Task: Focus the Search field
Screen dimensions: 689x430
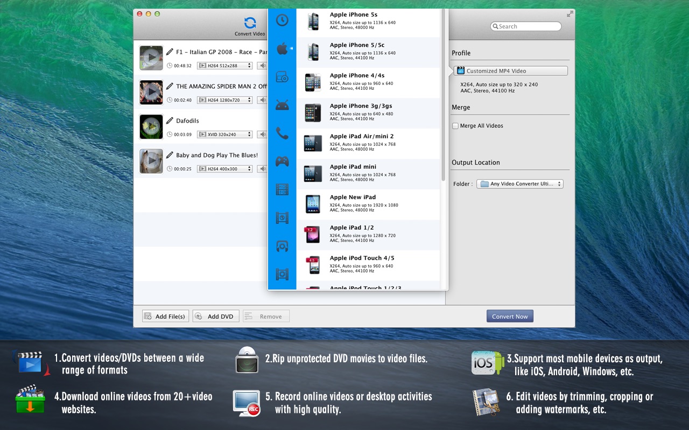Action: click(526, 26)
